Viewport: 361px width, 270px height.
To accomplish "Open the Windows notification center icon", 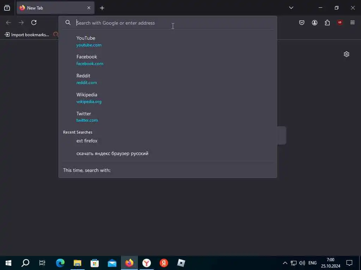I will click(x=349, y=263).
